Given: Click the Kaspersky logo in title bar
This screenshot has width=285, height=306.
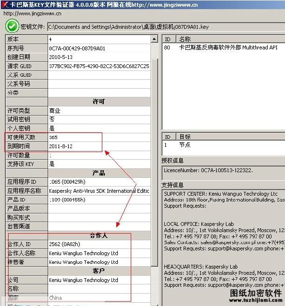Looking at the screenshot, I should tap(5, 4).
